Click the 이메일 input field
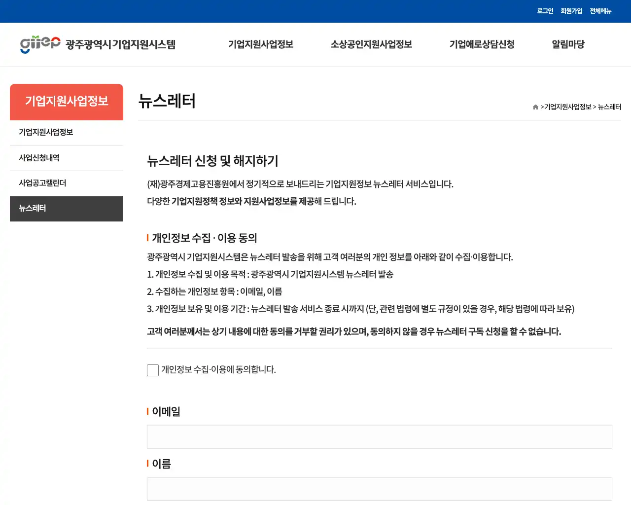Image resolution: width=631 pixels, height=505 pixels. (379, 436)
